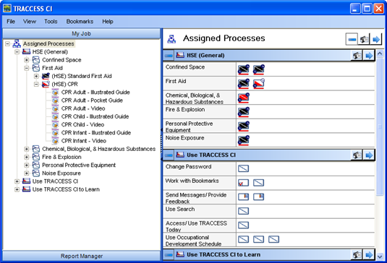387x263 pixels.
Task: Select CPR Adult - Video item
Action: [x=83, y=108]
